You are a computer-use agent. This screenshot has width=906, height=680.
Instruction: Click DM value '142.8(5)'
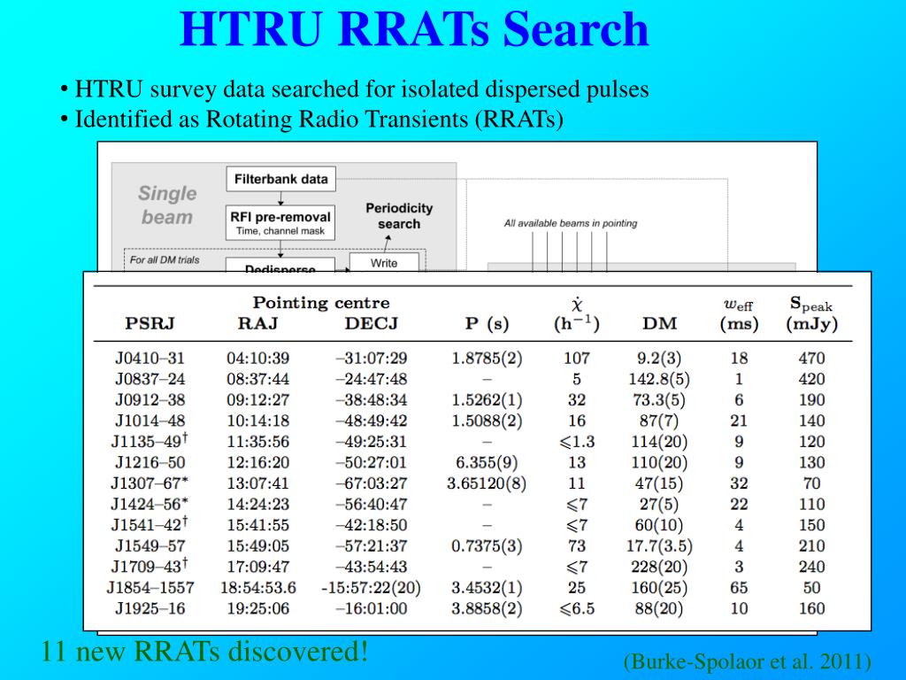coord(658,380)
